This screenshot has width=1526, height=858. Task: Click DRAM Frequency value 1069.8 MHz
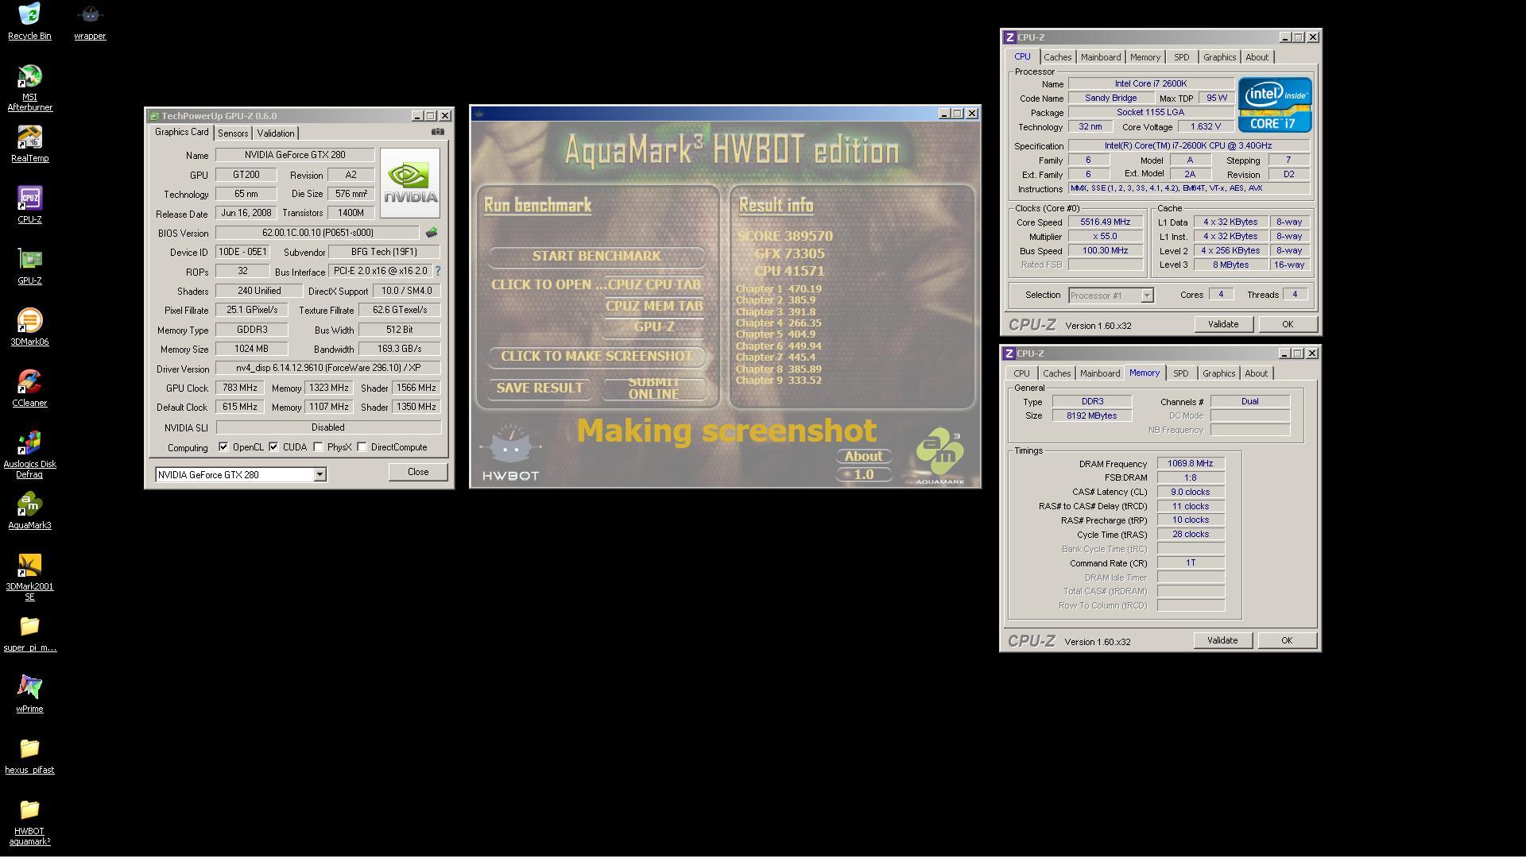point(1191,464)
